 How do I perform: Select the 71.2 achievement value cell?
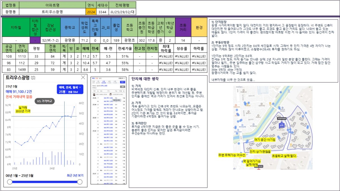click(85, 40)
